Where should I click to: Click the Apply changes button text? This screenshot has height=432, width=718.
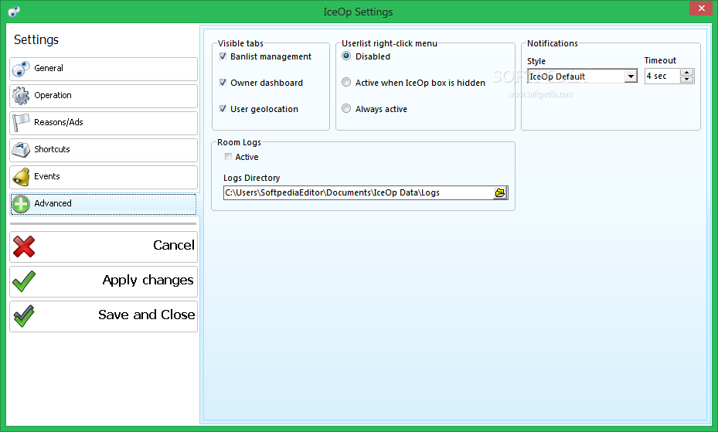[148, 280]
